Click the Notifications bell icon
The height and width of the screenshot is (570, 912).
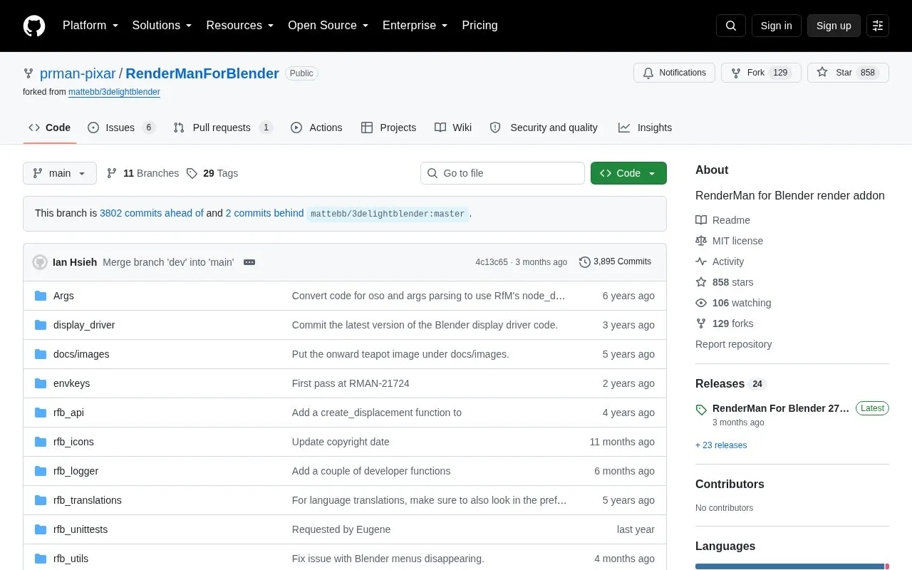pyautogui.click(x=648, y=73)
